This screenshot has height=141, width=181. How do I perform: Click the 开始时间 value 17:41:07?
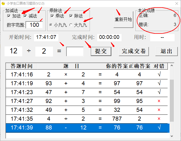click(46, 37)
